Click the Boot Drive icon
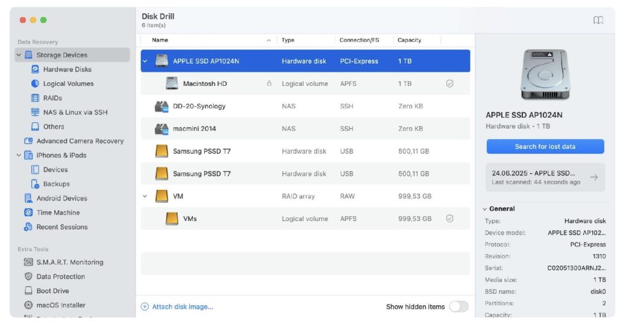Viewport: 617px width, 325px height. [x=28, y=291]
